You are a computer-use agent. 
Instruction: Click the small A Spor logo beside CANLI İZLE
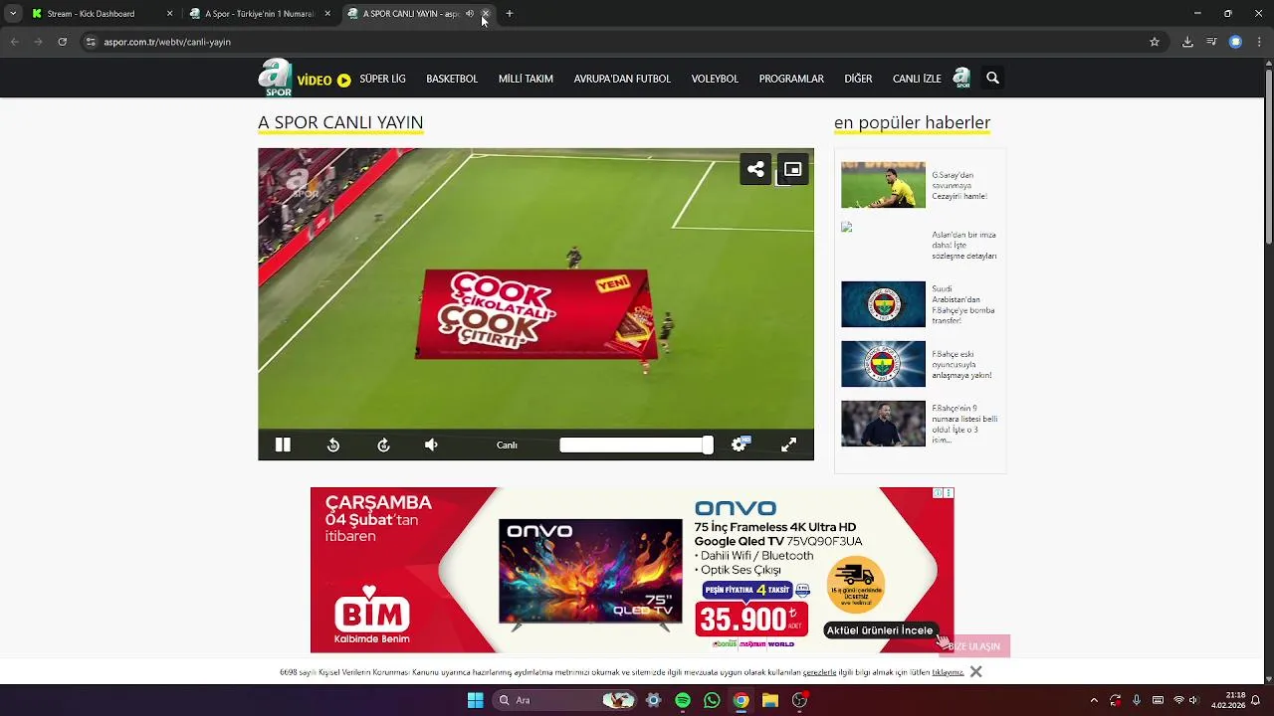click(961, 78)
